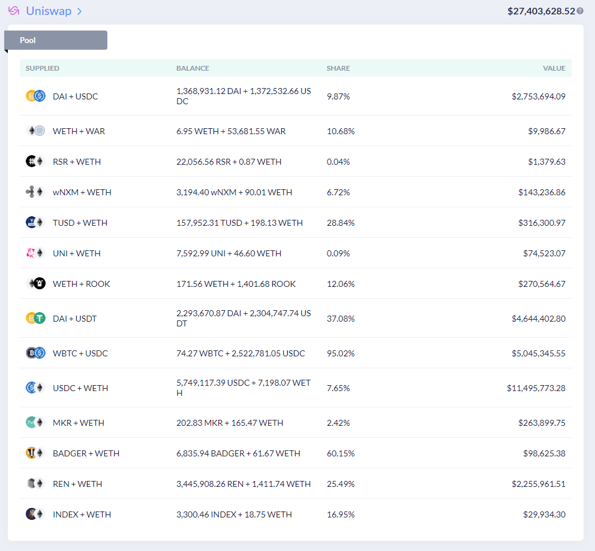Click the 37.08% share value
This screenshot has height=551, width=595.
[x=341, y=319]
